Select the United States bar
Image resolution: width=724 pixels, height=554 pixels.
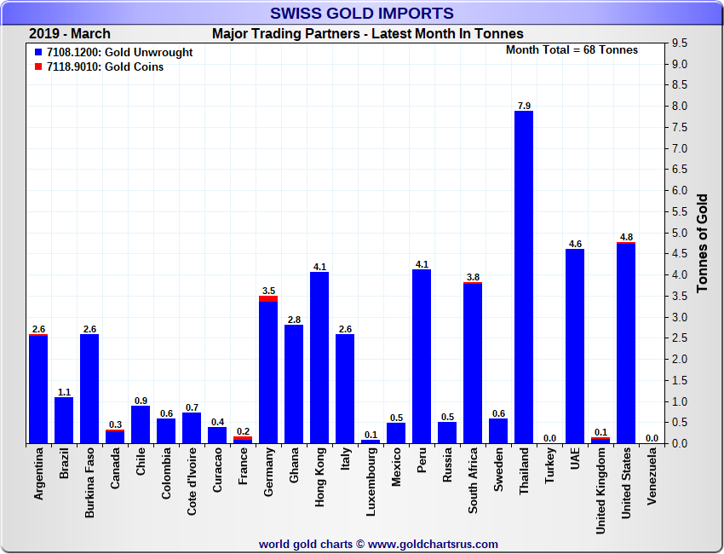point(626,343)
